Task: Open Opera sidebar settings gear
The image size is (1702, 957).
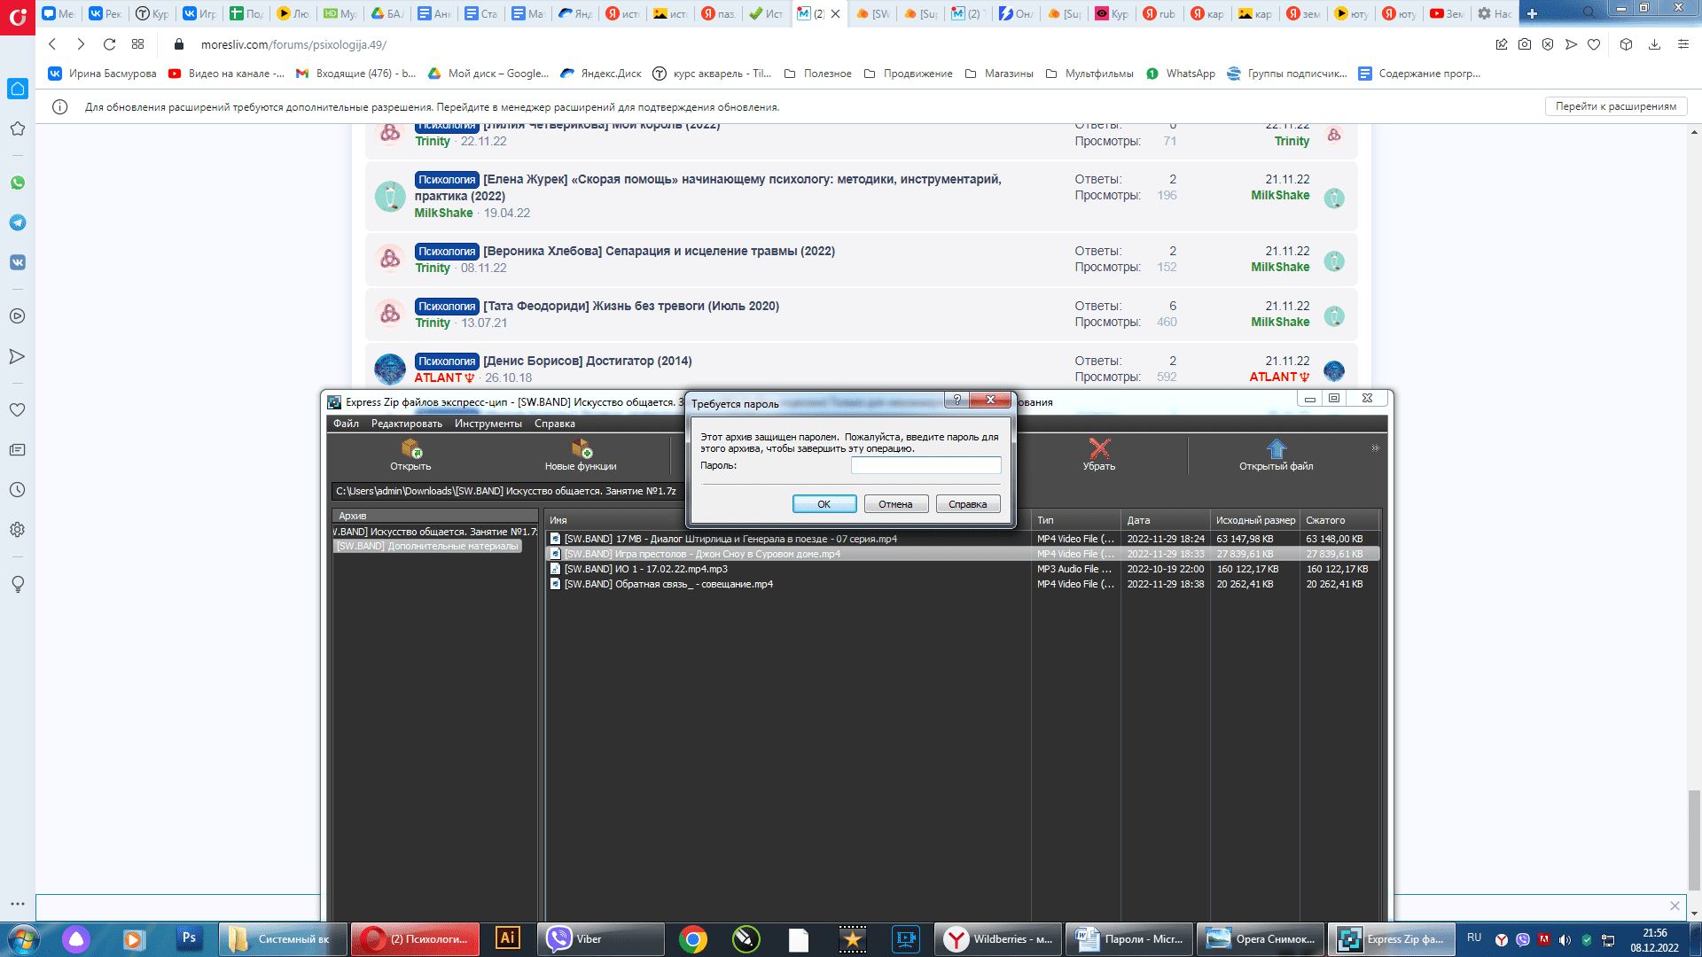Action: coord(18,530)
